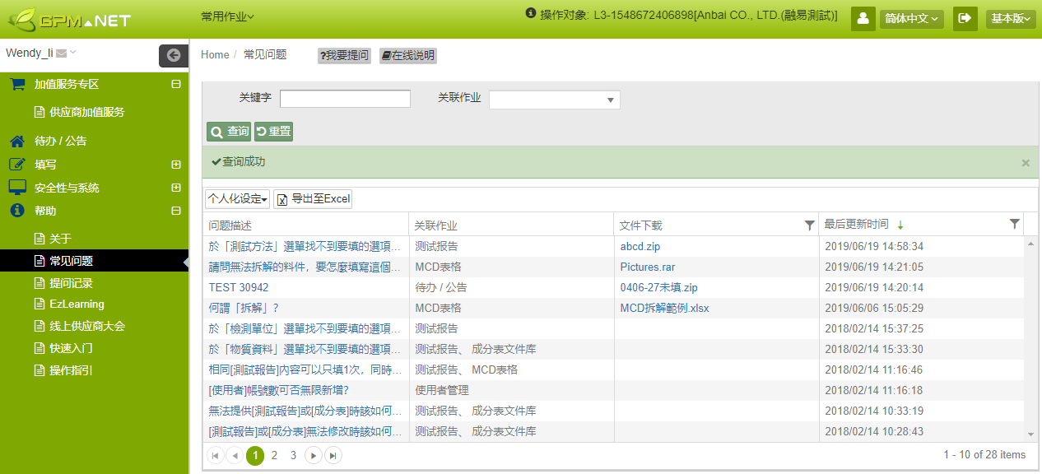Open the 个人化设定 dropdown
Viewport: 1042px width, 474px height.
click(238, 199)
